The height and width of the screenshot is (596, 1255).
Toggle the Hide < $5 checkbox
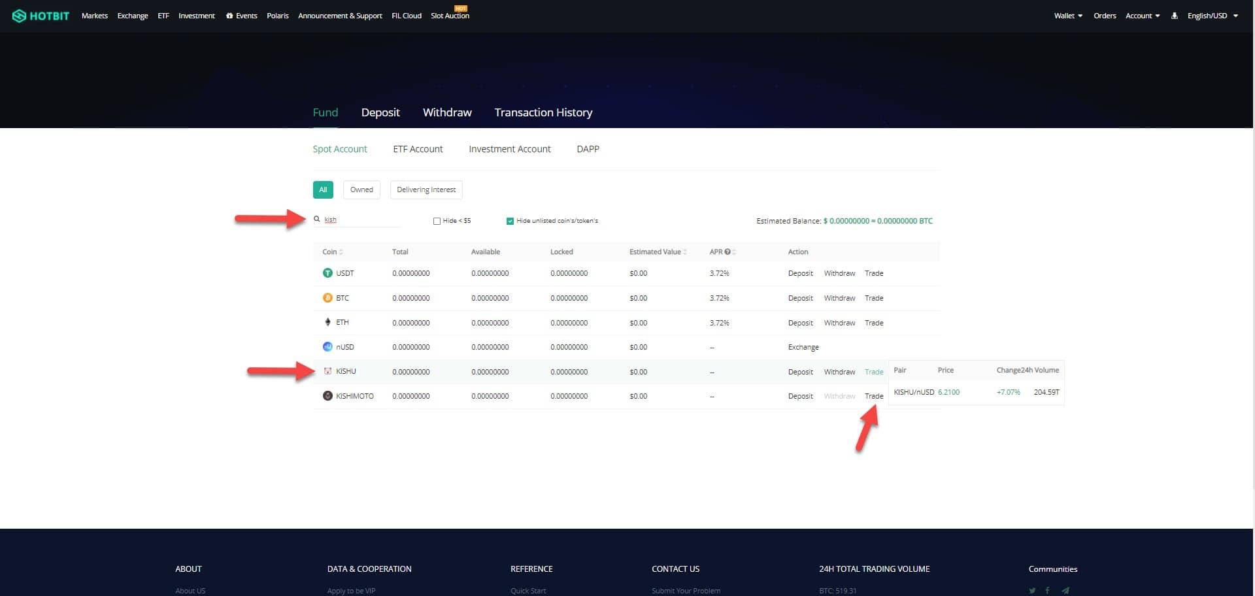pyautogui.click(x=437, y=221)
